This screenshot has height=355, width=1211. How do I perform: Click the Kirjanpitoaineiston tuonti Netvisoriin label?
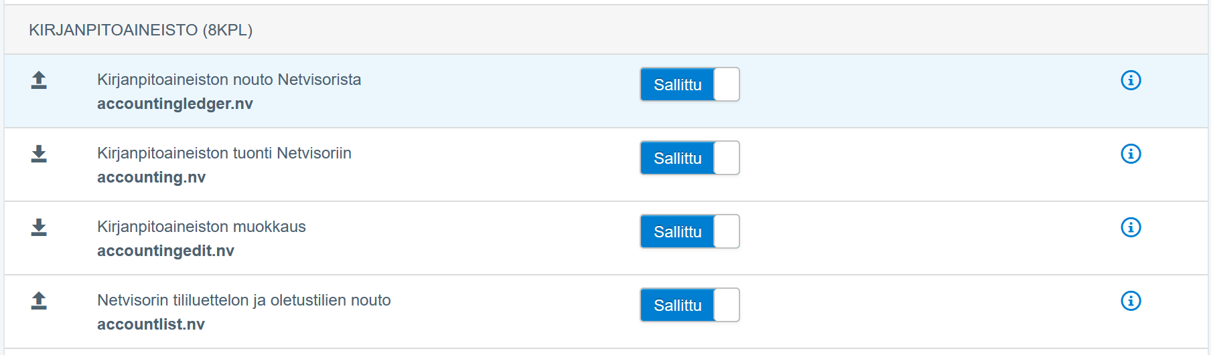224,153
